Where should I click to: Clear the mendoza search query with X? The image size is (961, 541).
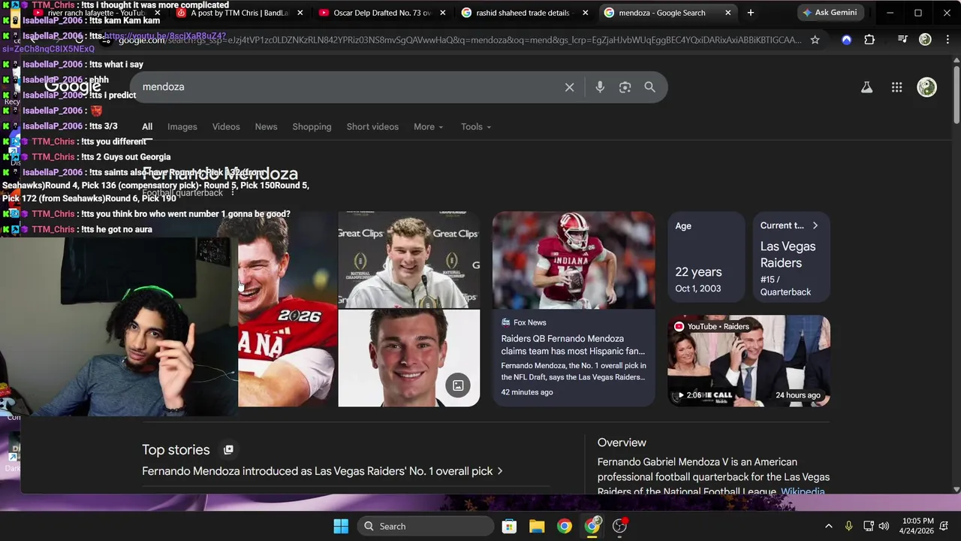point(569,87)
